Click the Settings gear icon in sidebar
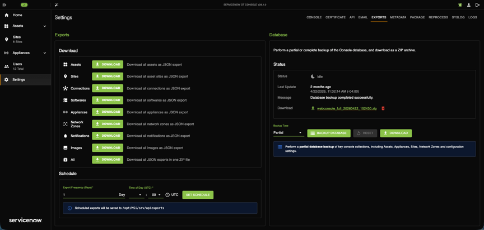484x230 pixels. [x=7, y=80]
